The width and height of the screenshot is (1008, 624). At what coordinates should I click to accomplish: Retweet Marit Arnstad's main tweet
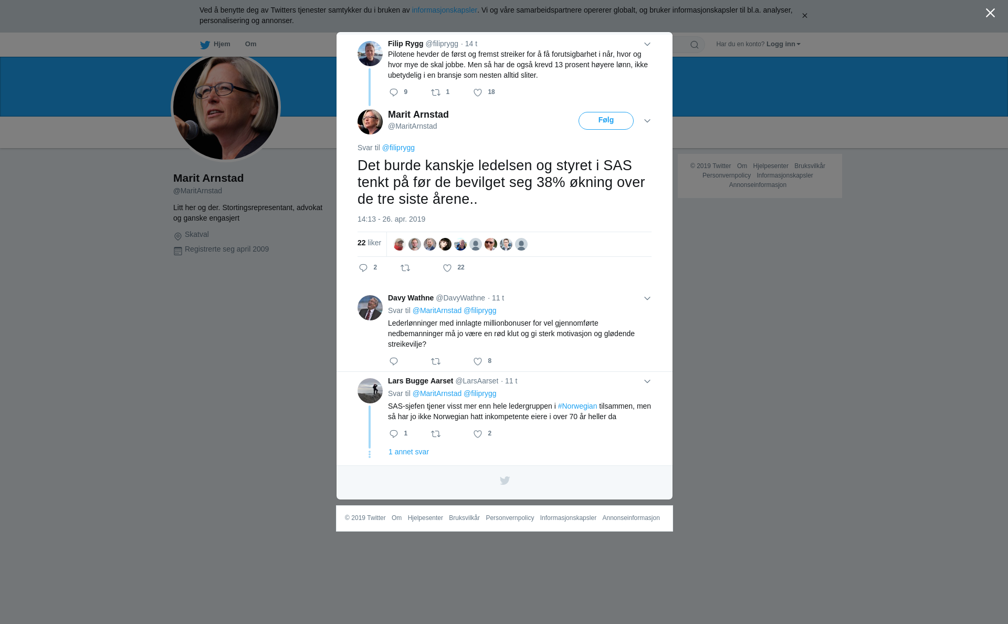click(405, 268)
